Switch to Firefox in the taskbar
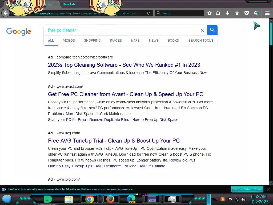 [x=110, y=199]
